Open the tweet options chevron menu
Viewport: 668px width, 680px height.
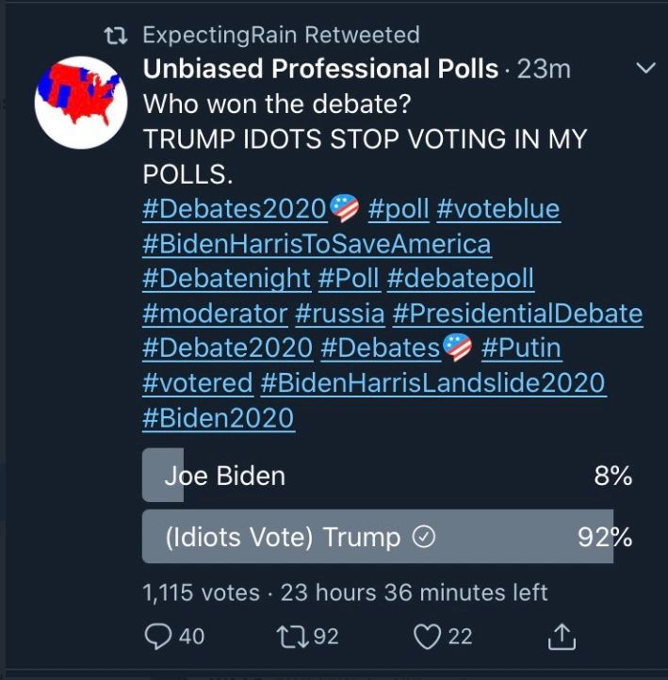pos(645,69)
